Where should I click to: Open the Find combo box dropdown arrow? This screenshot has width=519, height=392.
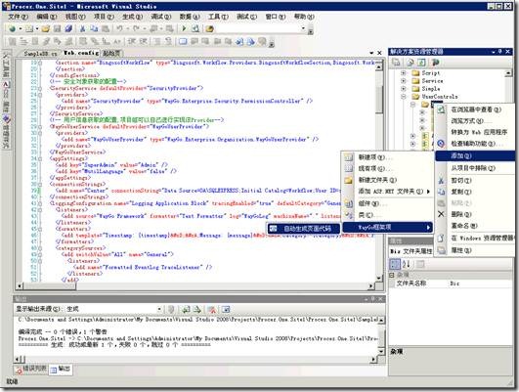pyautogui.click(x=303, y=28)
